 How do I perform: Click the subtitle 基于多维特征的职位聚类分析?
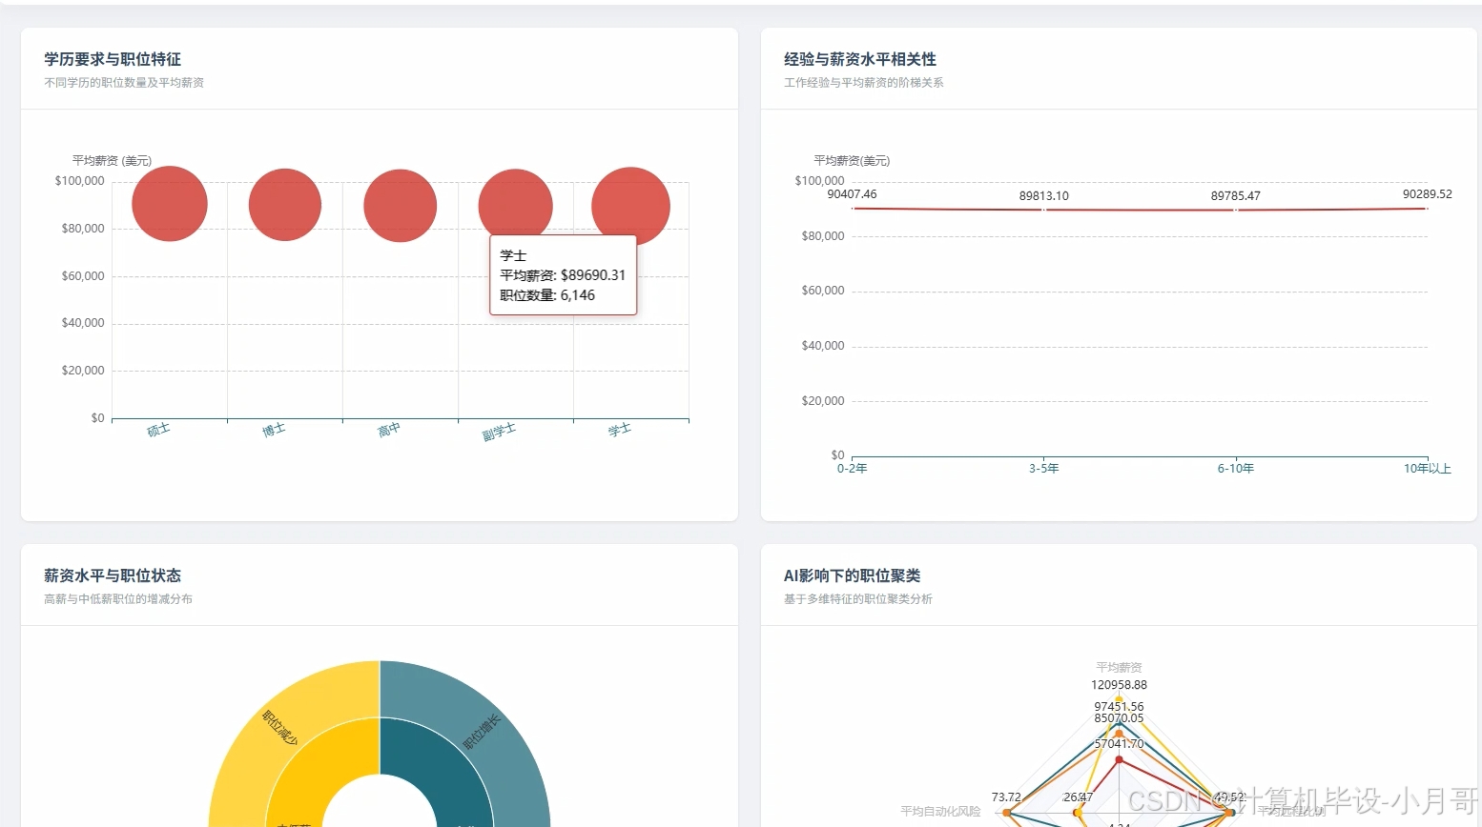point(858,599)
